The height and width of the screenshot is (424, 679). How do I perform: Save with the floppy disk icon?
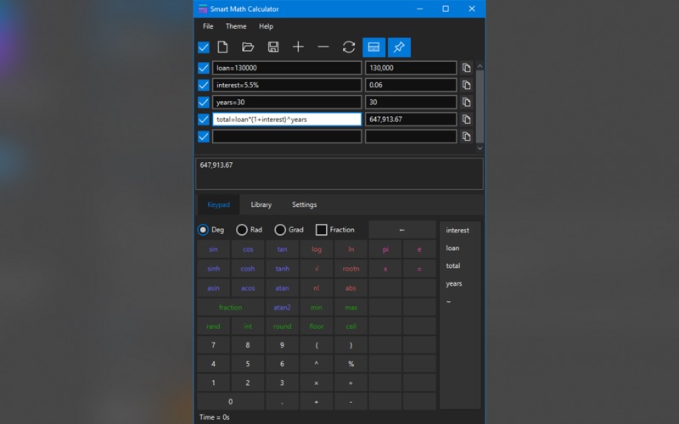click(x=273, y=47)
